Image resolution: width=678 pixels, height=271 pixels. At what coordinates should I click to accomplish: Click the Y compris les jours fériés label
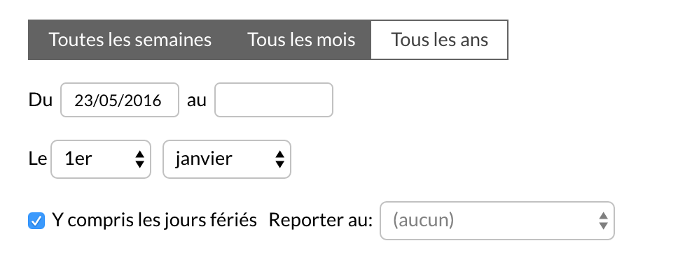(x=154, y=220)
